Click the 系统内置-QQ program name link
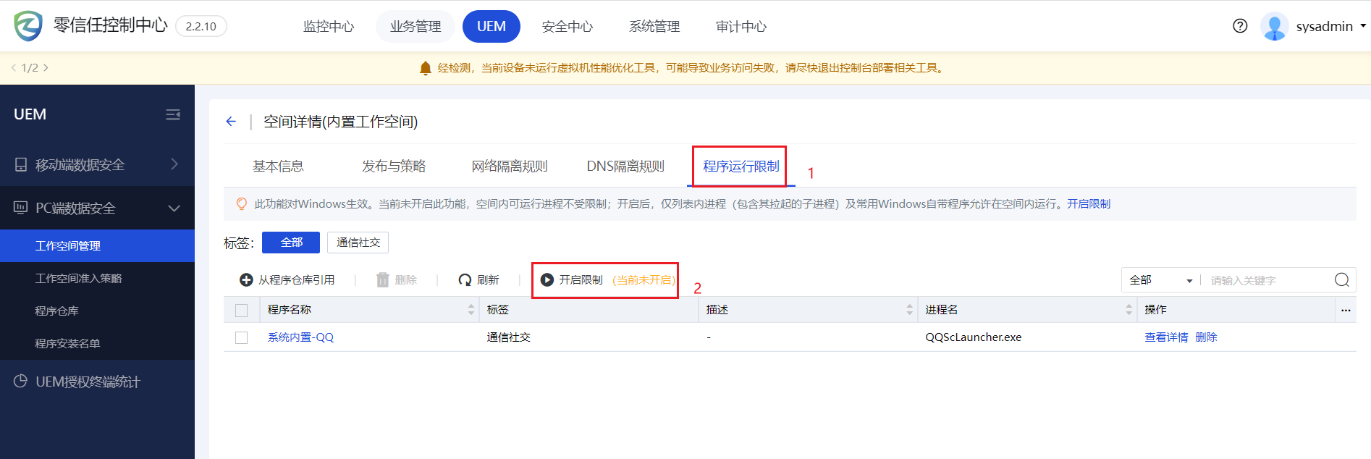Screen dimensions: 1371x459 point(300,337)
